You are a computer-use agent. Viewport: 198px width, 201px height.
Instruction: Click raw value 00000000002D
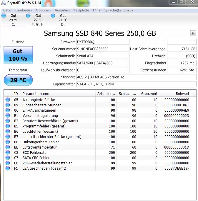tap(177, 115)
